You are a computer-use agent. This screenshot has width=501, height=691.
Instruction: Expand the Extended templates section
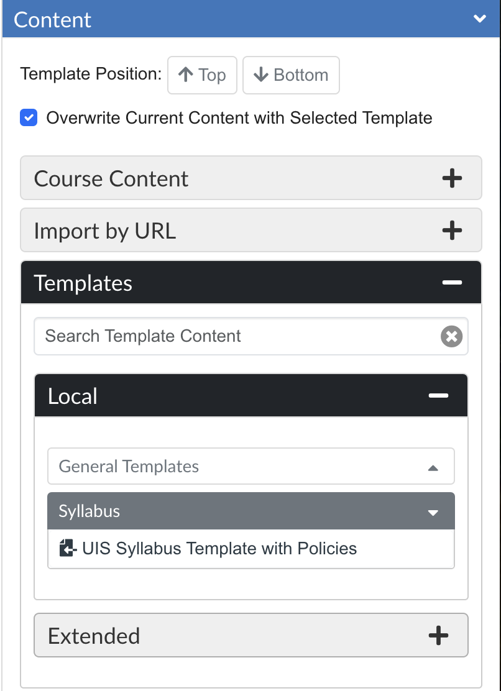tap(251, 636)
